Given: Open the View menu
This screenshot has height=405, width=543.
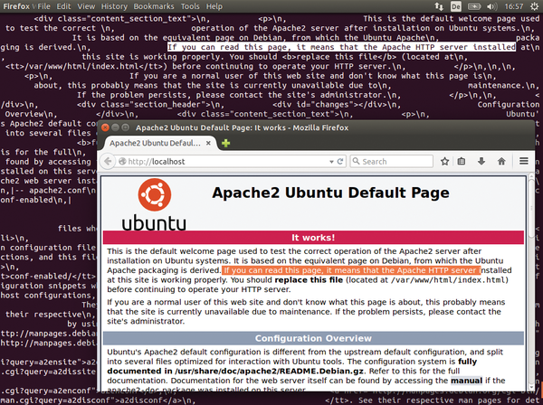Looking at the screenshot, I should 86,6.
